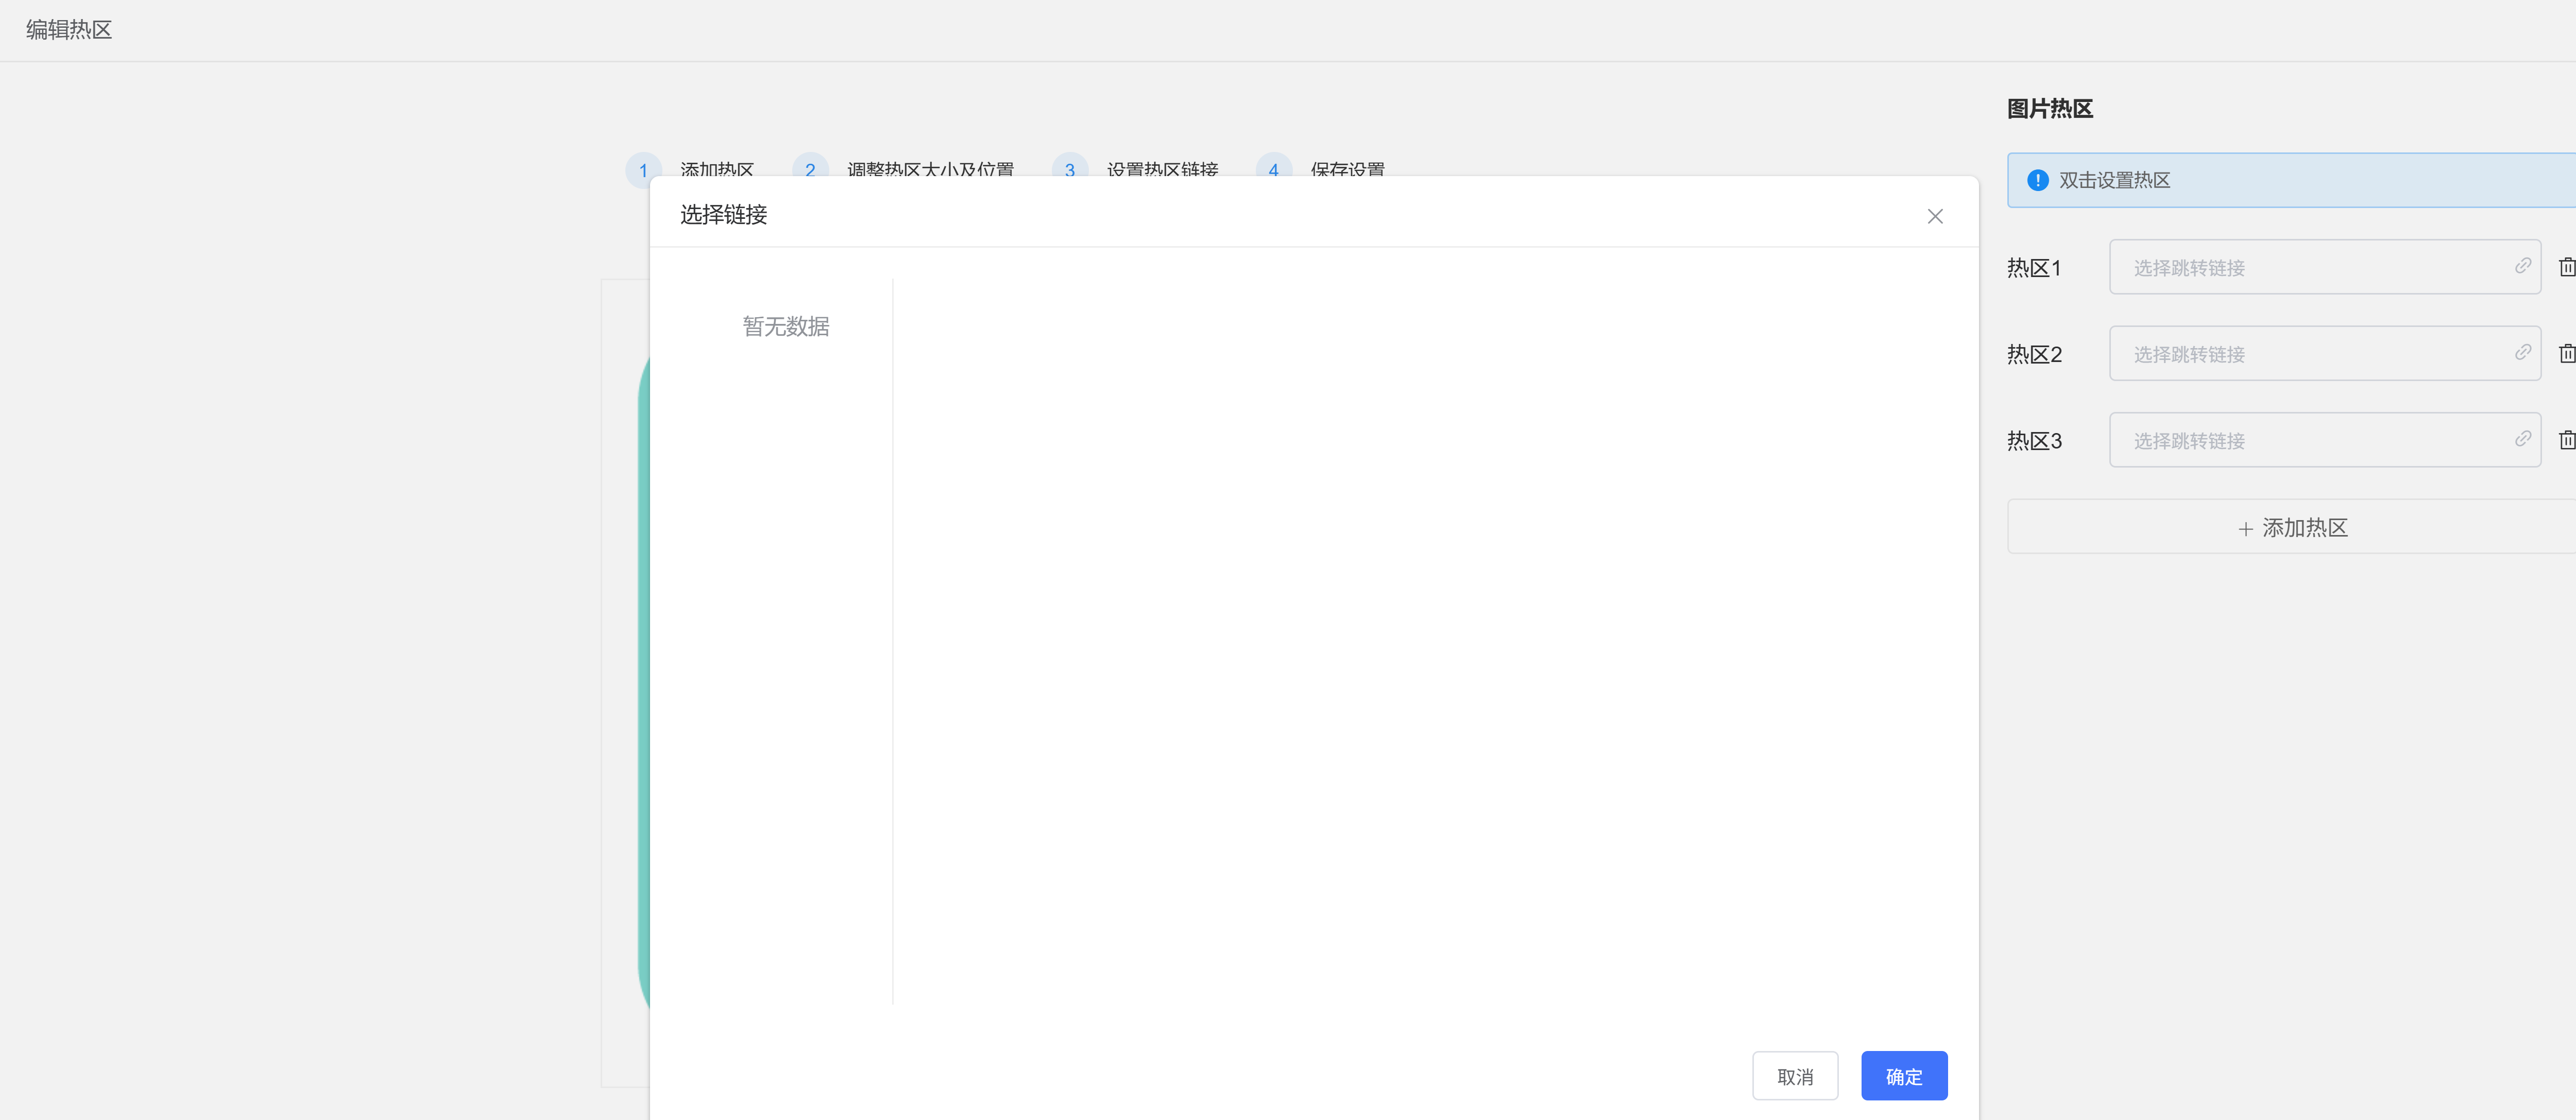The image size is (2576, 1120).
Task: Click the plus icon on 添加热区 button
Action: pyautogui.click(x=2245, y=528)
